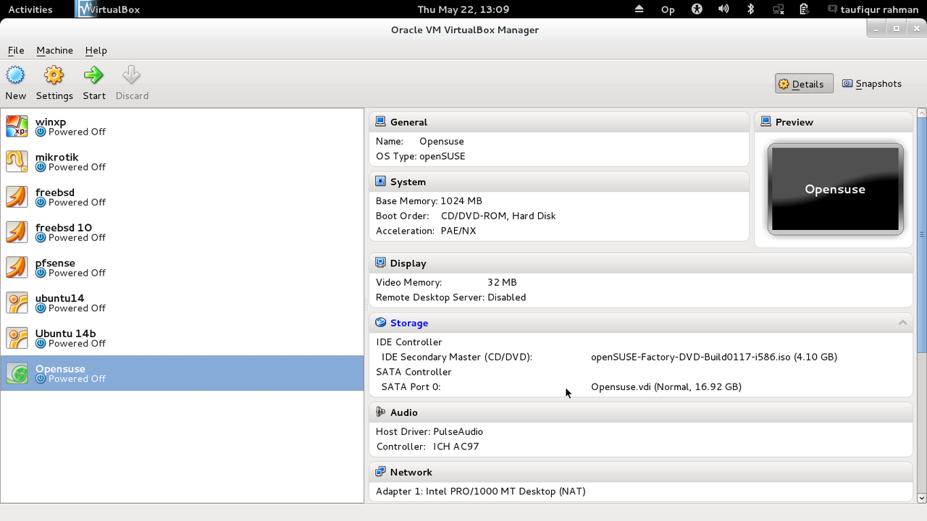Select the freebsd VM icon
Viewport: 927px width, 521px height.
[17, 197]
